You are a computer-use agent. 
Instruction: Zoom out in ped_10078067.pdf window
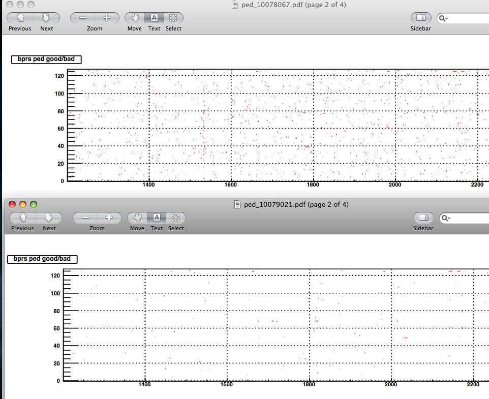(x=83, y=18)
